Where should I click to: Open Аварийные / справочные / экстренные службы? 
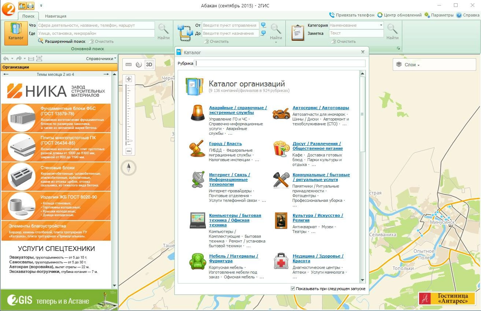(x=238, y=110)
